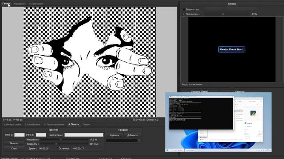
Task: Click the Принтер panel title
Action: tap(53, 130)
